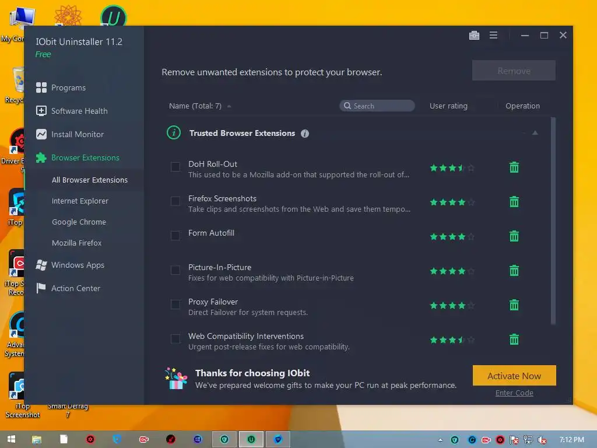597x448 pixels.
Task: Delete Form Autofill using its trash icon
Action: pyautogui.click(x=514, y=236)
